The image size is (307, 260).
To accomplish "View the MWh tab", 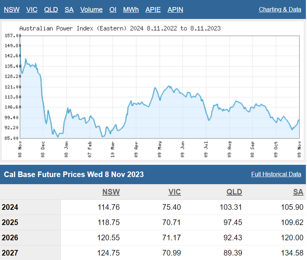I will [x=131, y=10].
